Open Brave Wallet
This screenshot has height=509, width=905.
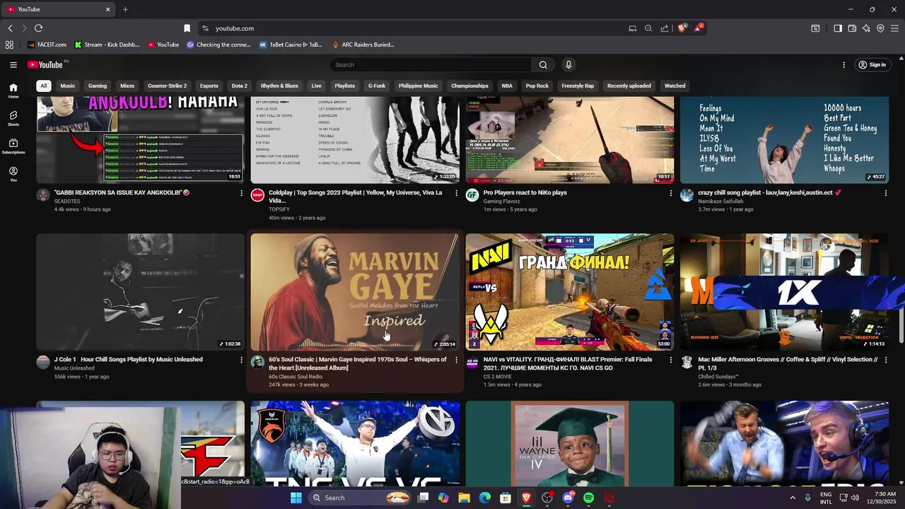(852, 28)
